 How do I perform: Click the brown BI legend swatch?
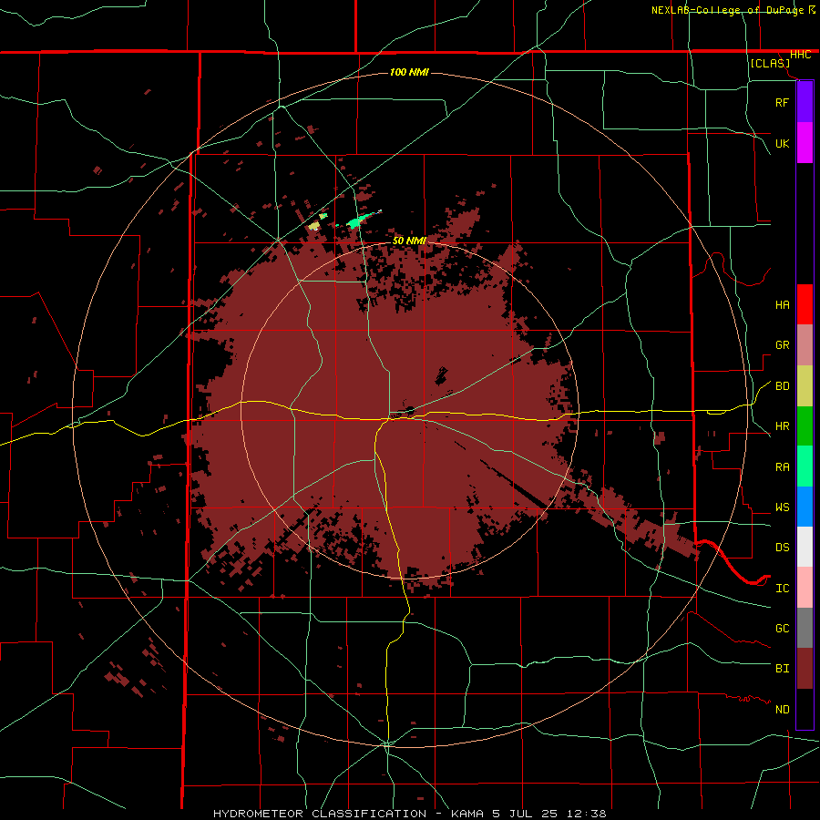[x=805, y=669]
